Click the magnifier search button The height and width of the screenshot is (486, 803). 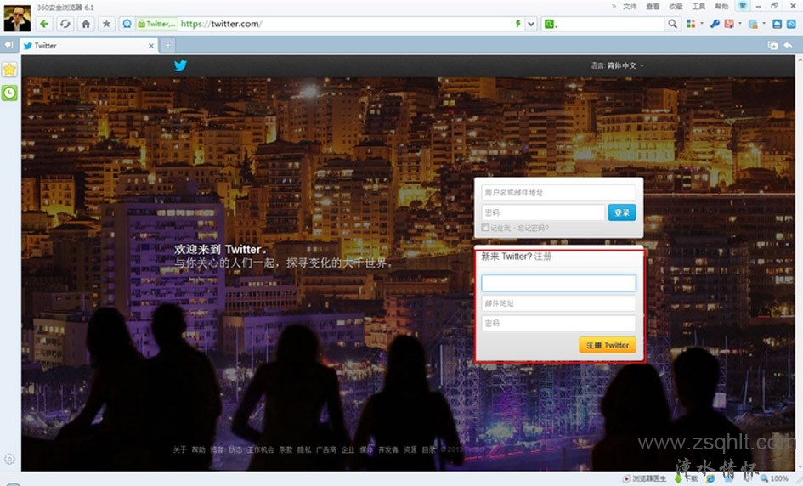tap(672, 24)
